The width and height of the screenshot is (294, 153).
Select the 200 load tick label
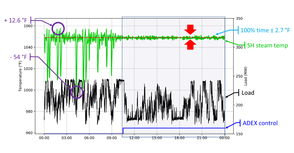[239, 105]
